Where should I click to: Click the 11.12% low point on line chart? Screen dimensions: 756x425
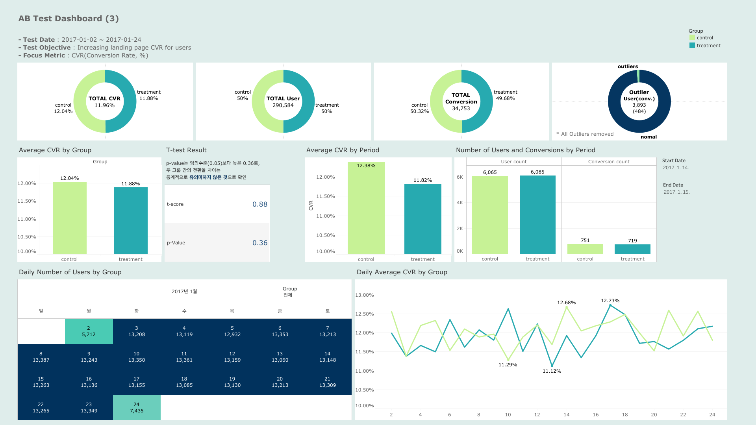(552, 366)
